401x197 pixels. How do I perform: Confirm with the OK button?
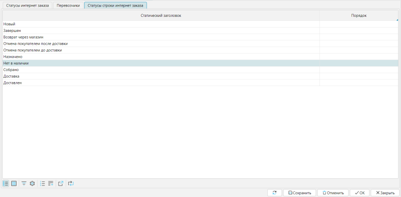(360, 193)
